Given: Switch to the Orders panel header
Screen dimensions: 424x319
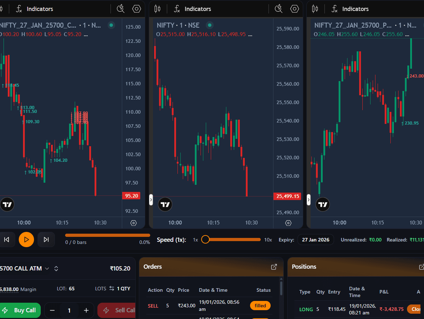Looking at the screenshot, I should 153,267.
